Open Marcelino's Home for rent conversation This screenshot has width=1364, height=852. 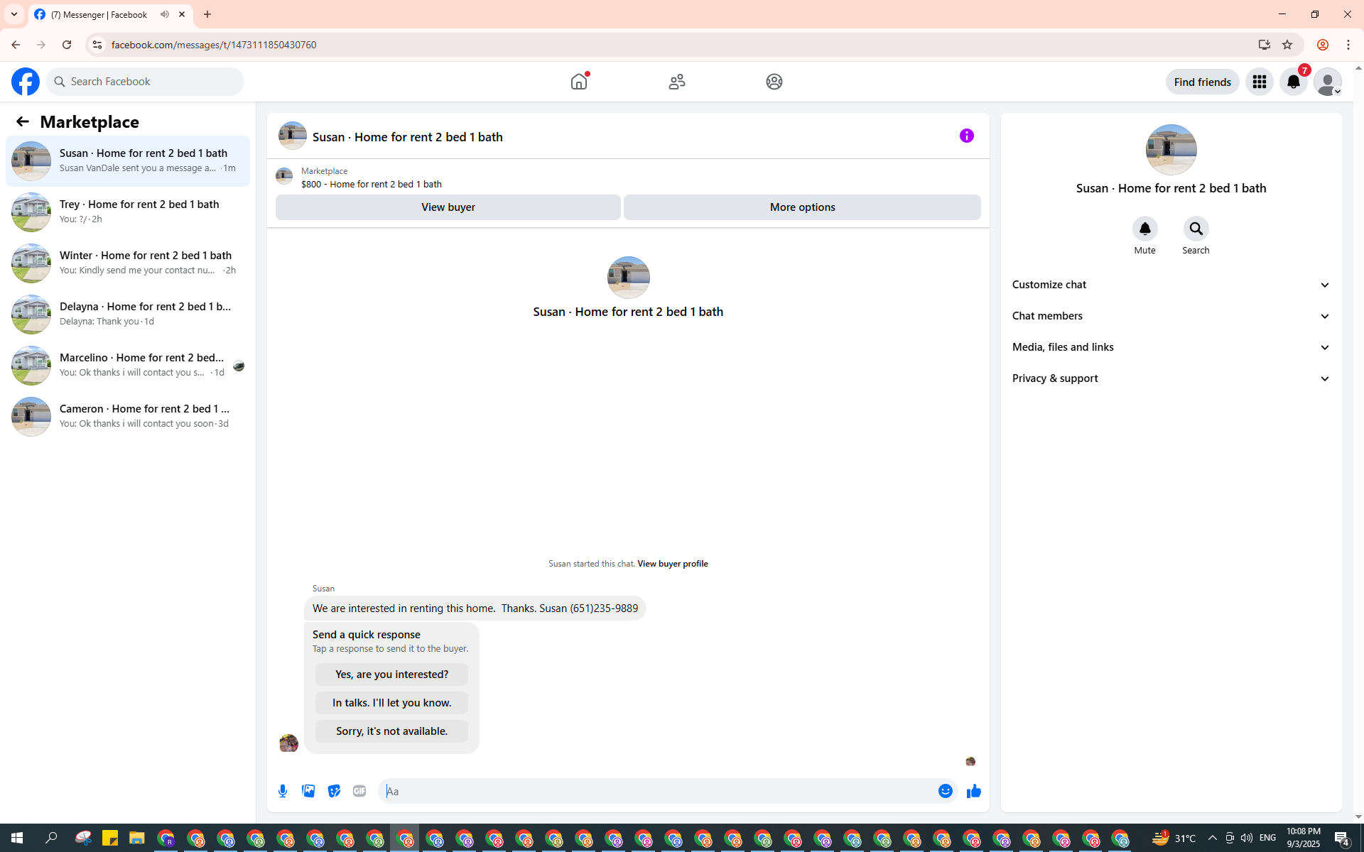coord(128,366)
